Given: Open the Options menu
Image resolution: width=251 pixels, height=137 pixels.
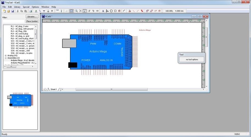Looking at the screenshot, I should click(x=35, y=7).
